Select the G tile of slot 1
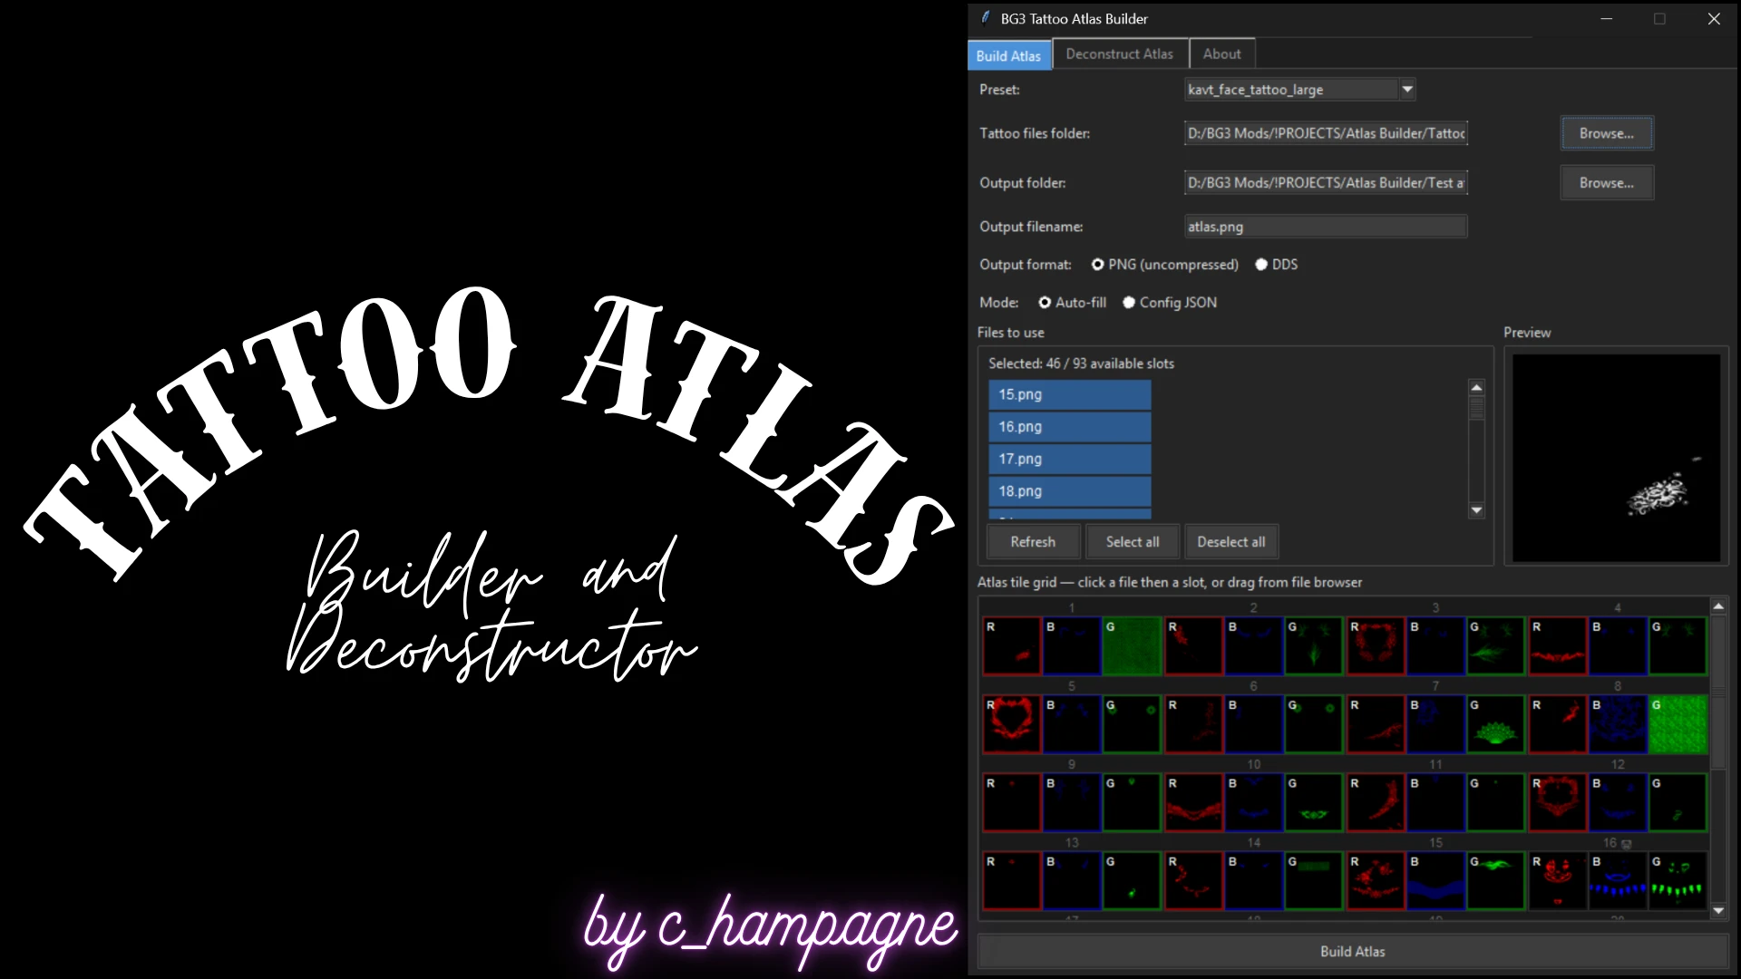Viewport: 1741px width, 979px height. pos(1132,645)
